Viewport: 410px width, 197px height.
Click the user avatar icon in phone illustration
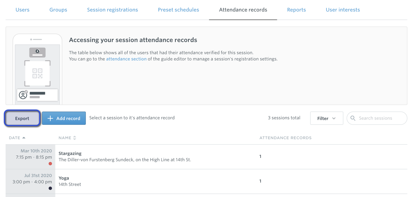[x=23, y=95]
